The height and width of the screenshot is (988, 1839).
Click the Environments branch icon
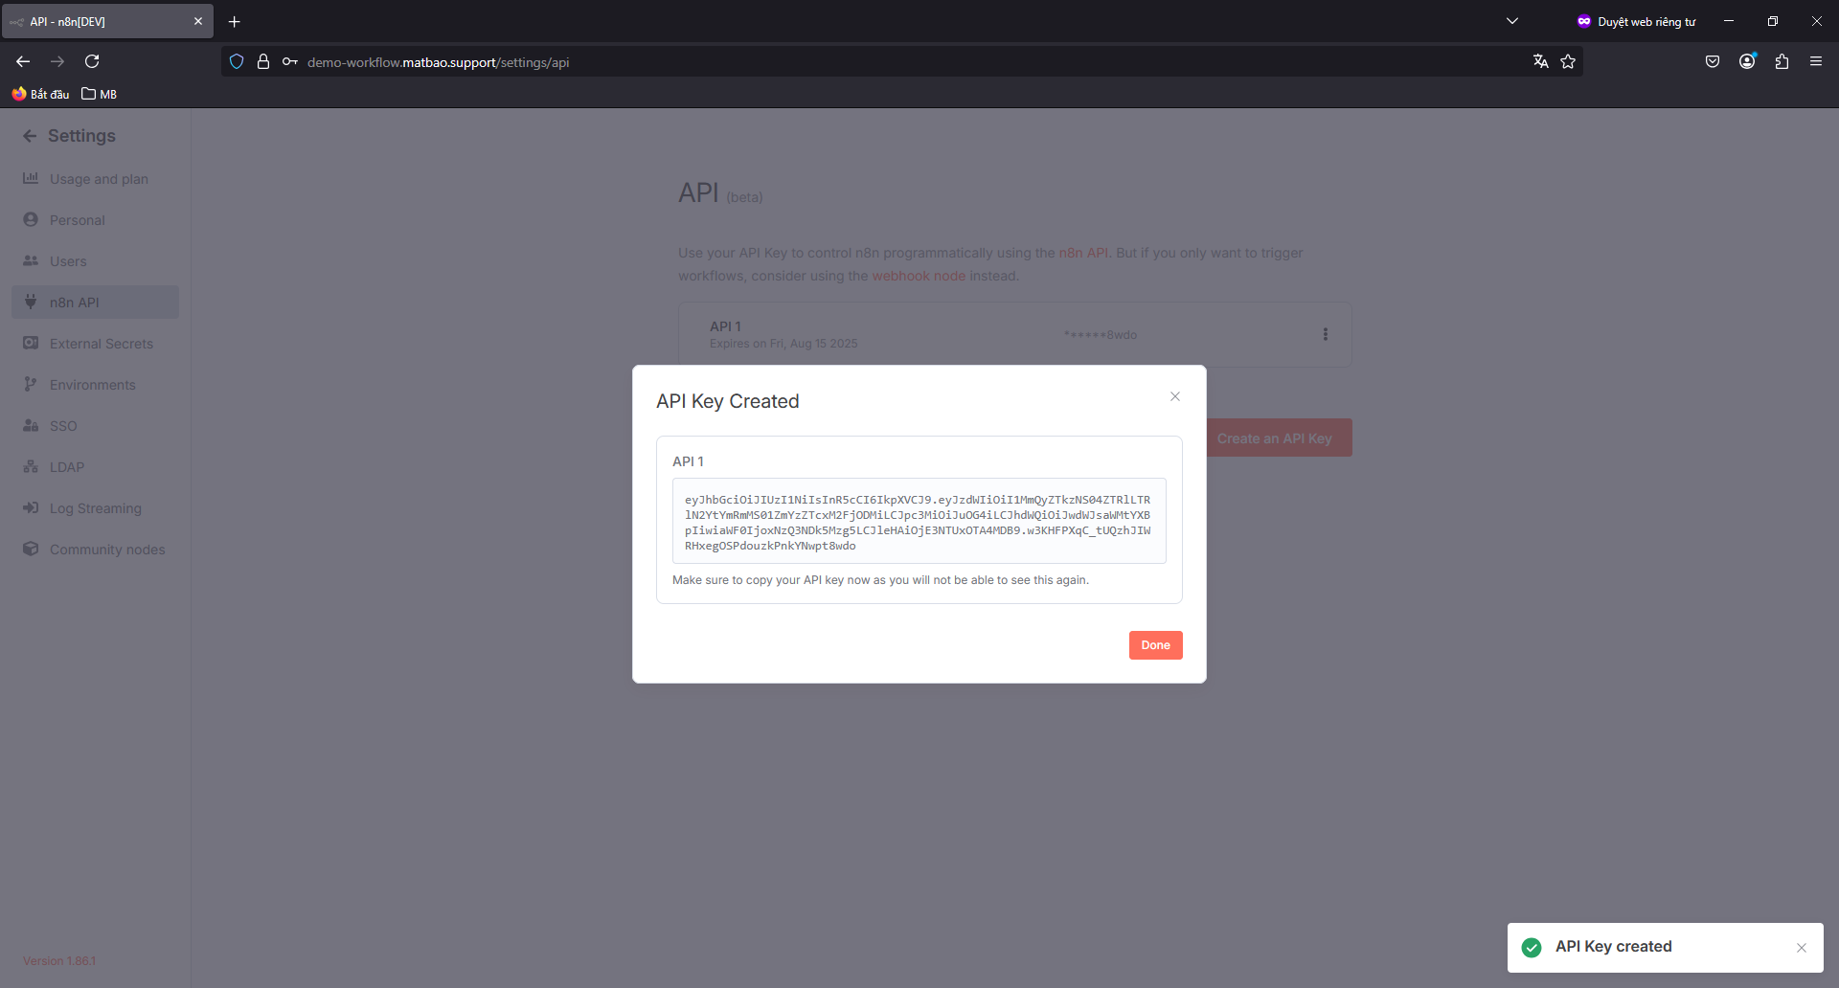click(x=31, y=384)
